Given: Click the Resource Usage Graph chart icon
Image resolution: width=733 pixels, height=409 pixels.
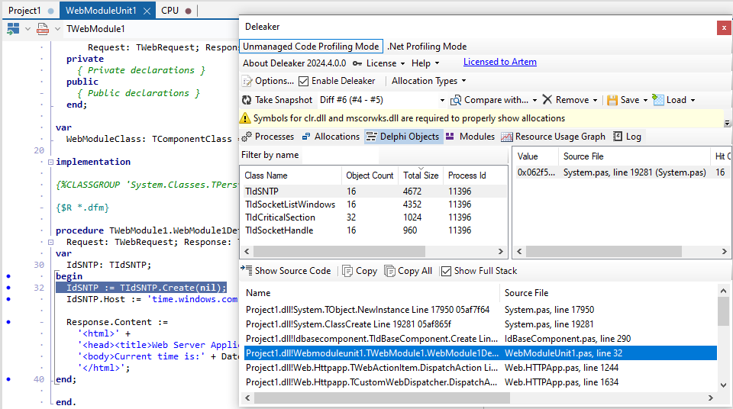Looking at the screenshot, I should click(507, 137).
